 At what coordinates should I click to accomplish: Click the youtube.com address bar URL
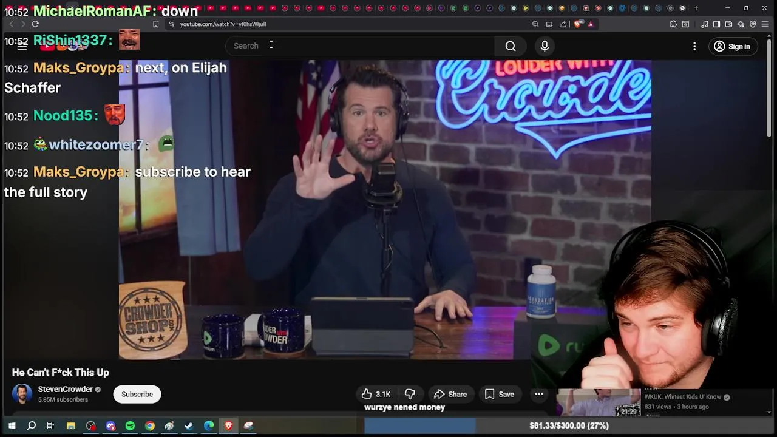[223, 24]
